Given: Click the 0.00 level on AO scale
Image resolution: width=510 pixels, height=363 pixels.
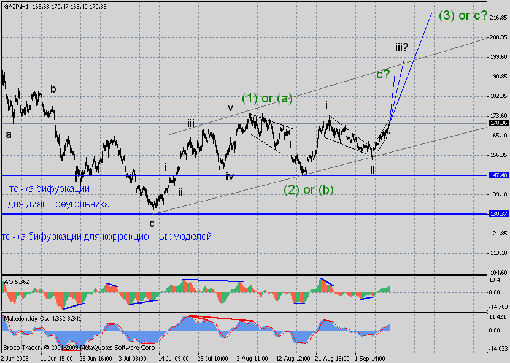Looking at the screenshot, I should click(495, 292).
